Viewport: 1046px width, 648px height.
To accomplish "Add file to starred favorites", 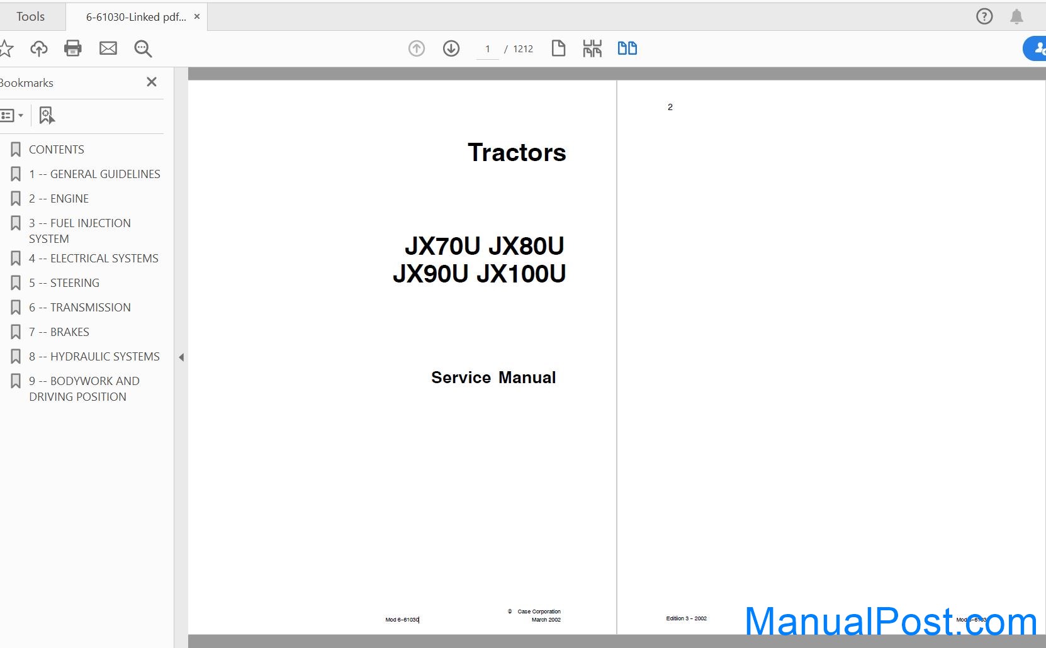I will pyautogui.click(x=6, y=48).
